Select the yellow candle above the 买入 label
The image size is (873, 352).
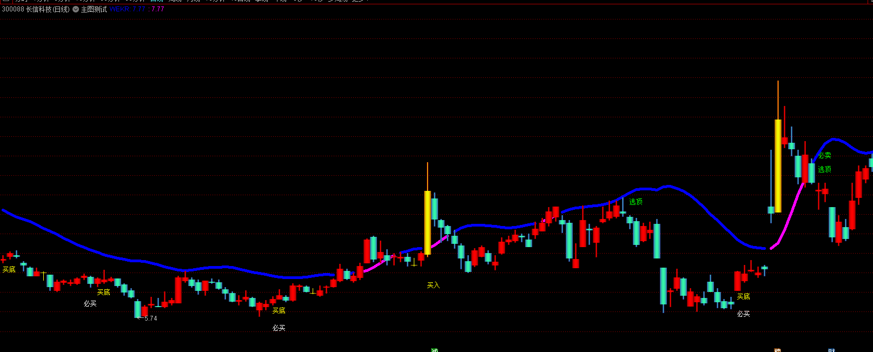click(x=427, y=222)
